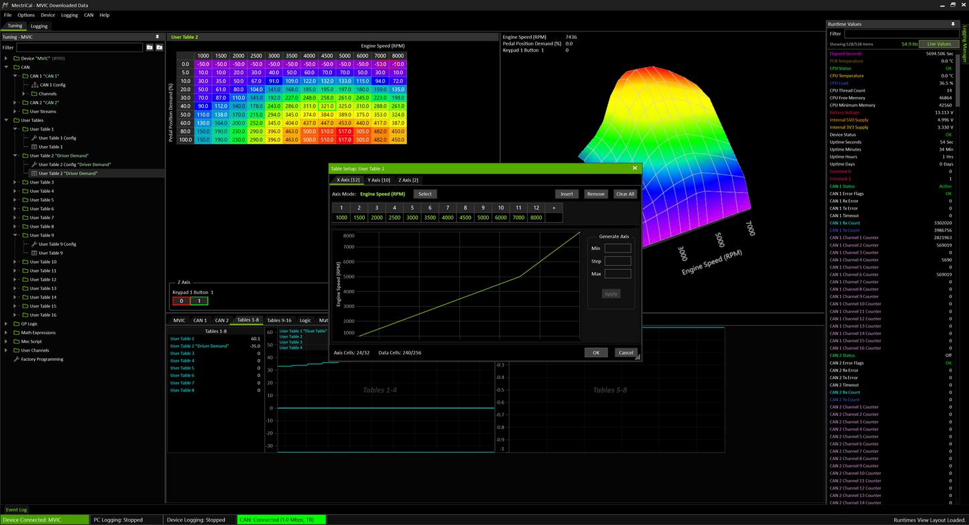Click the expand-all folder icon beside Tuning filter
This screenshot has height=525, width=969.
[x=159, y=48]
